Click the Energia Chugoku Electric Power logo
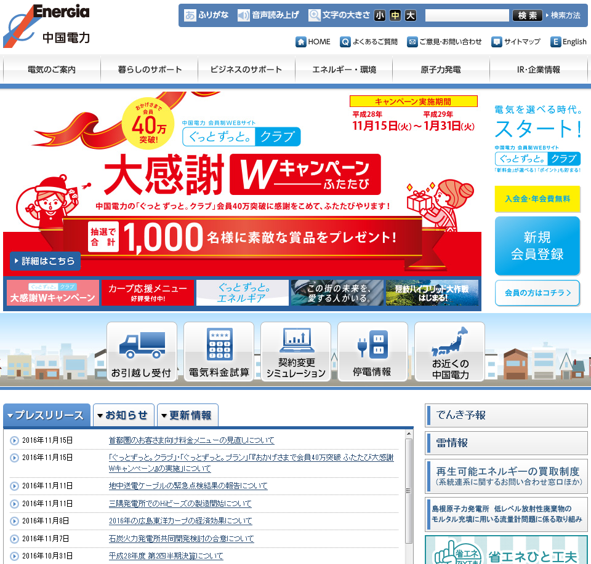591x564 pixels. coord(47,26)
